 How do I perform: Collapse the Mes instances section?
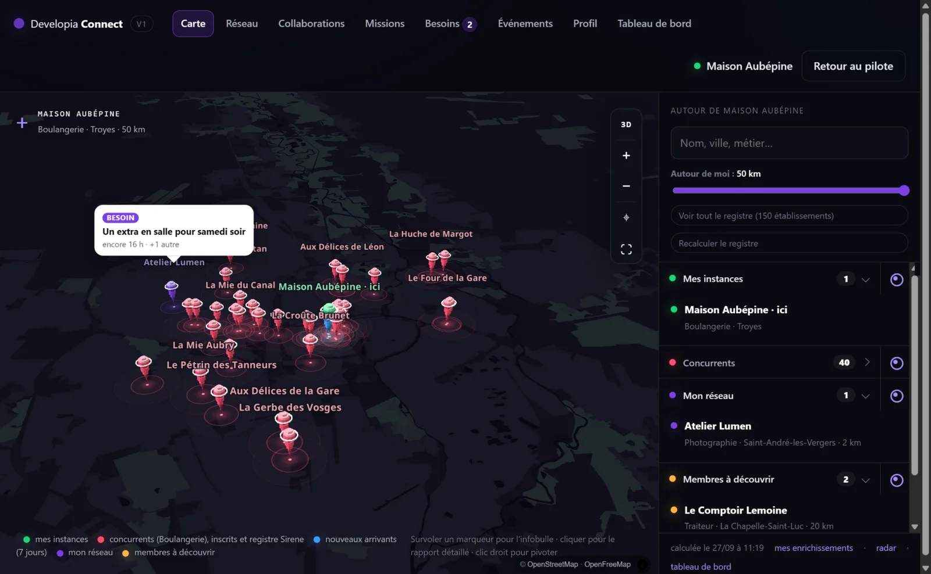[x=866, y=279]
